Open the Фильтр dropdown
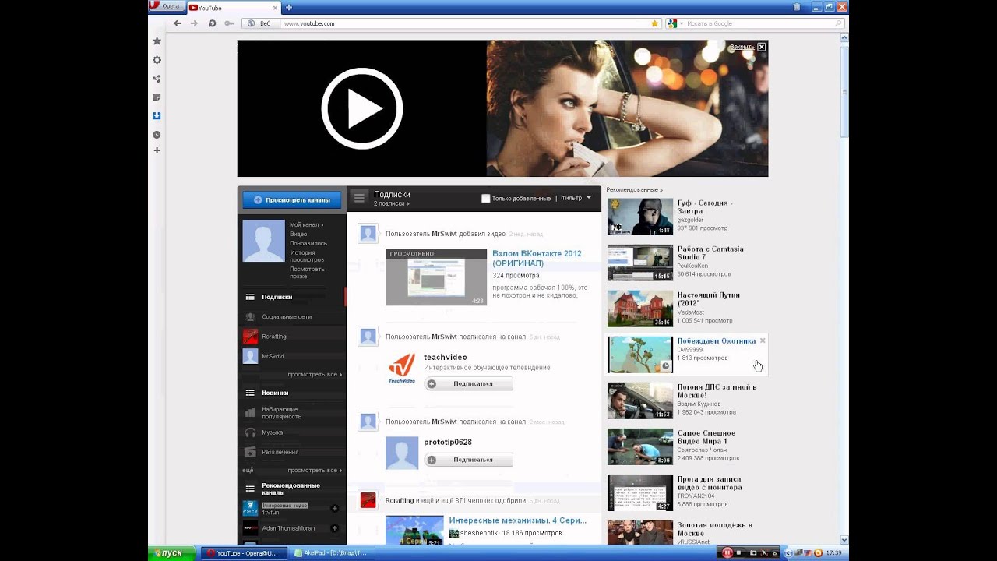This screenshot has height=561, width=997. (x=576, y=198)
